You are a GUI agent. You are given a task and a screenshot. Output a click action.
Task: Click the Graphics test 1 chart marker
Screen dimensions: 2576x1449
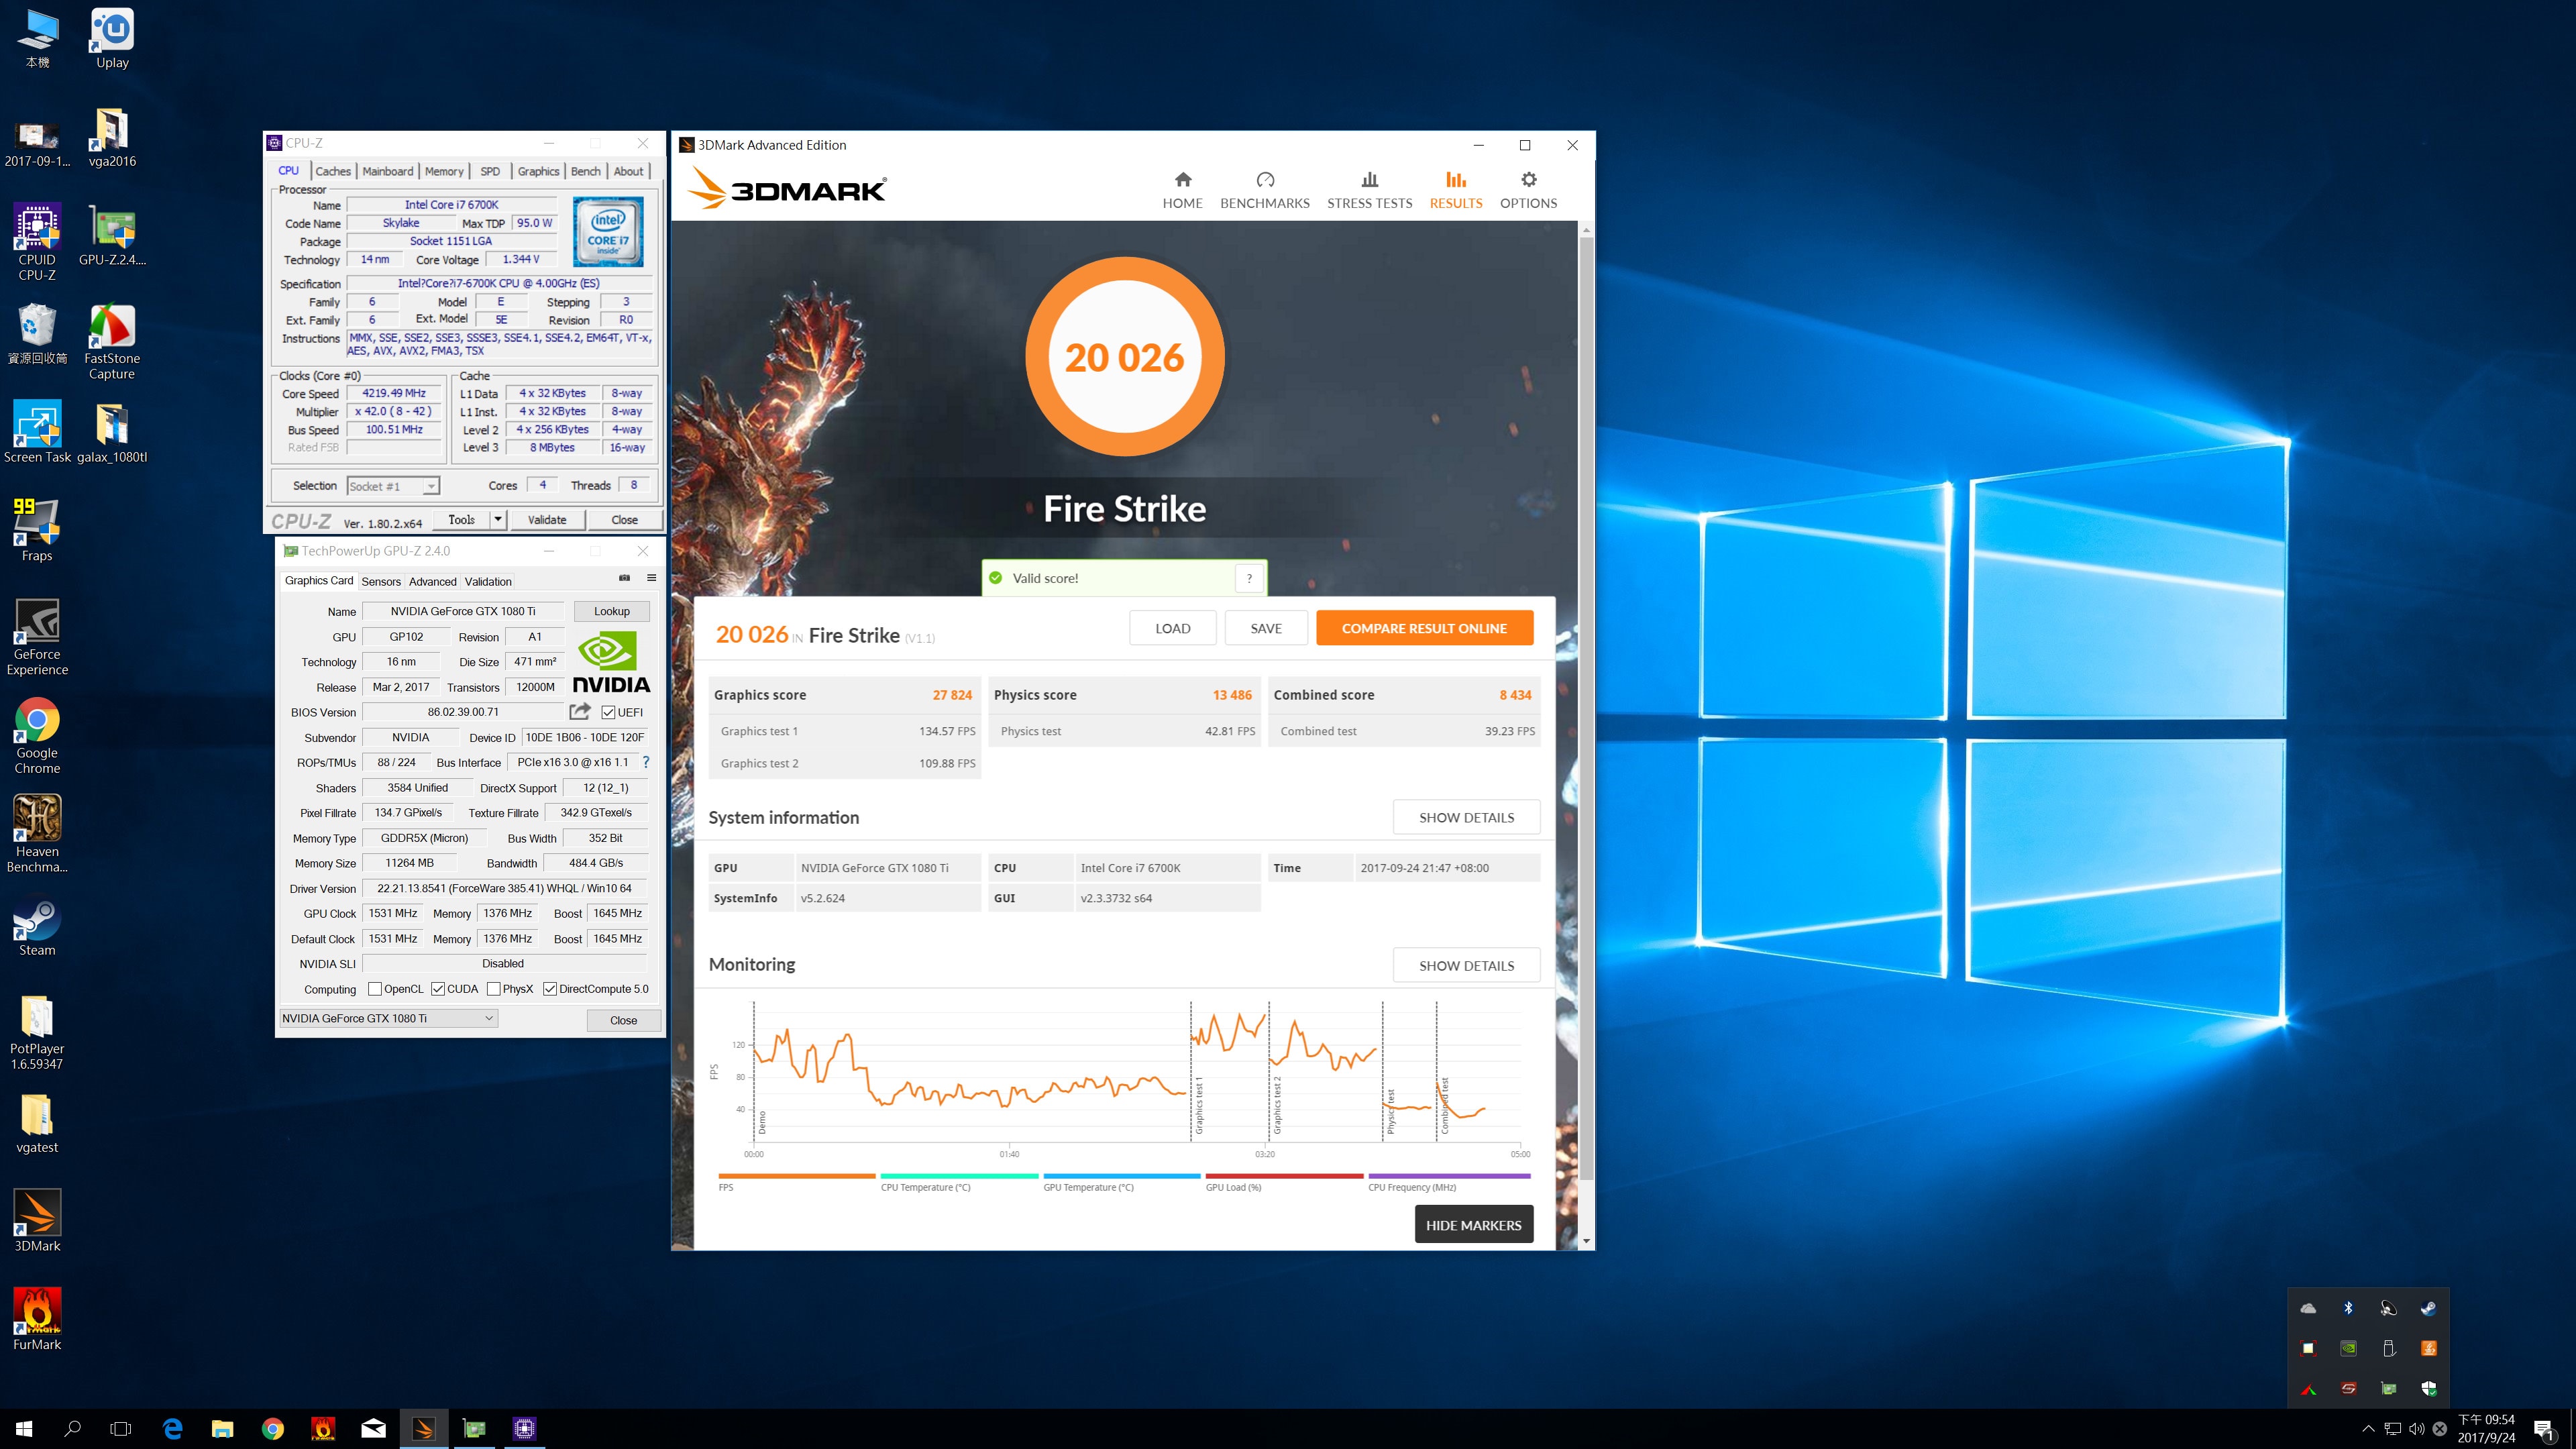[1198, 1106]
